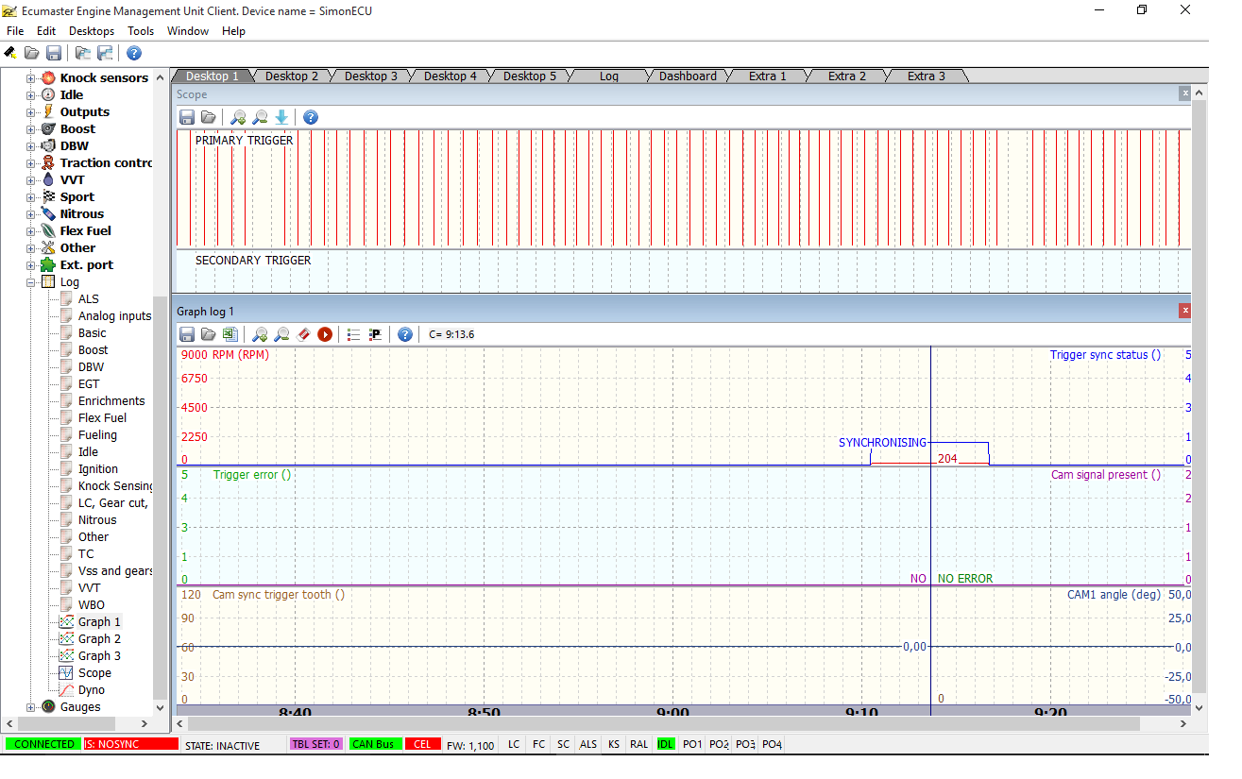The width and height of the screenshot is (1242, 779).
Task: Click the eraser clear log icon
Action: [303, 334]
